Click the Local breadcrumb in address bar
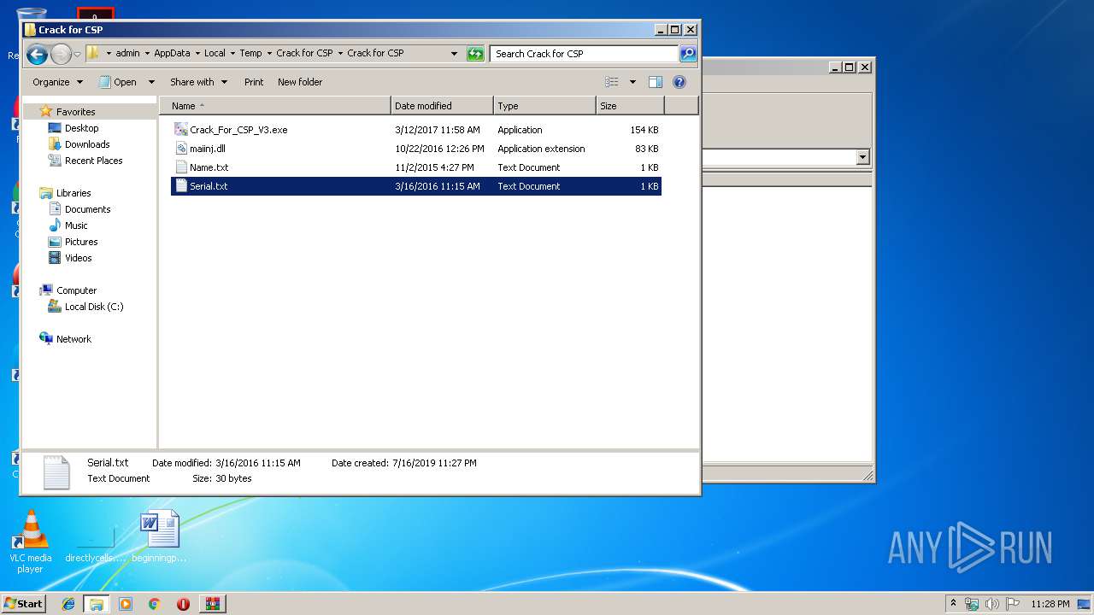Image resolution: width=1094 pixels, height=615 pixels. tap(215, 53)
